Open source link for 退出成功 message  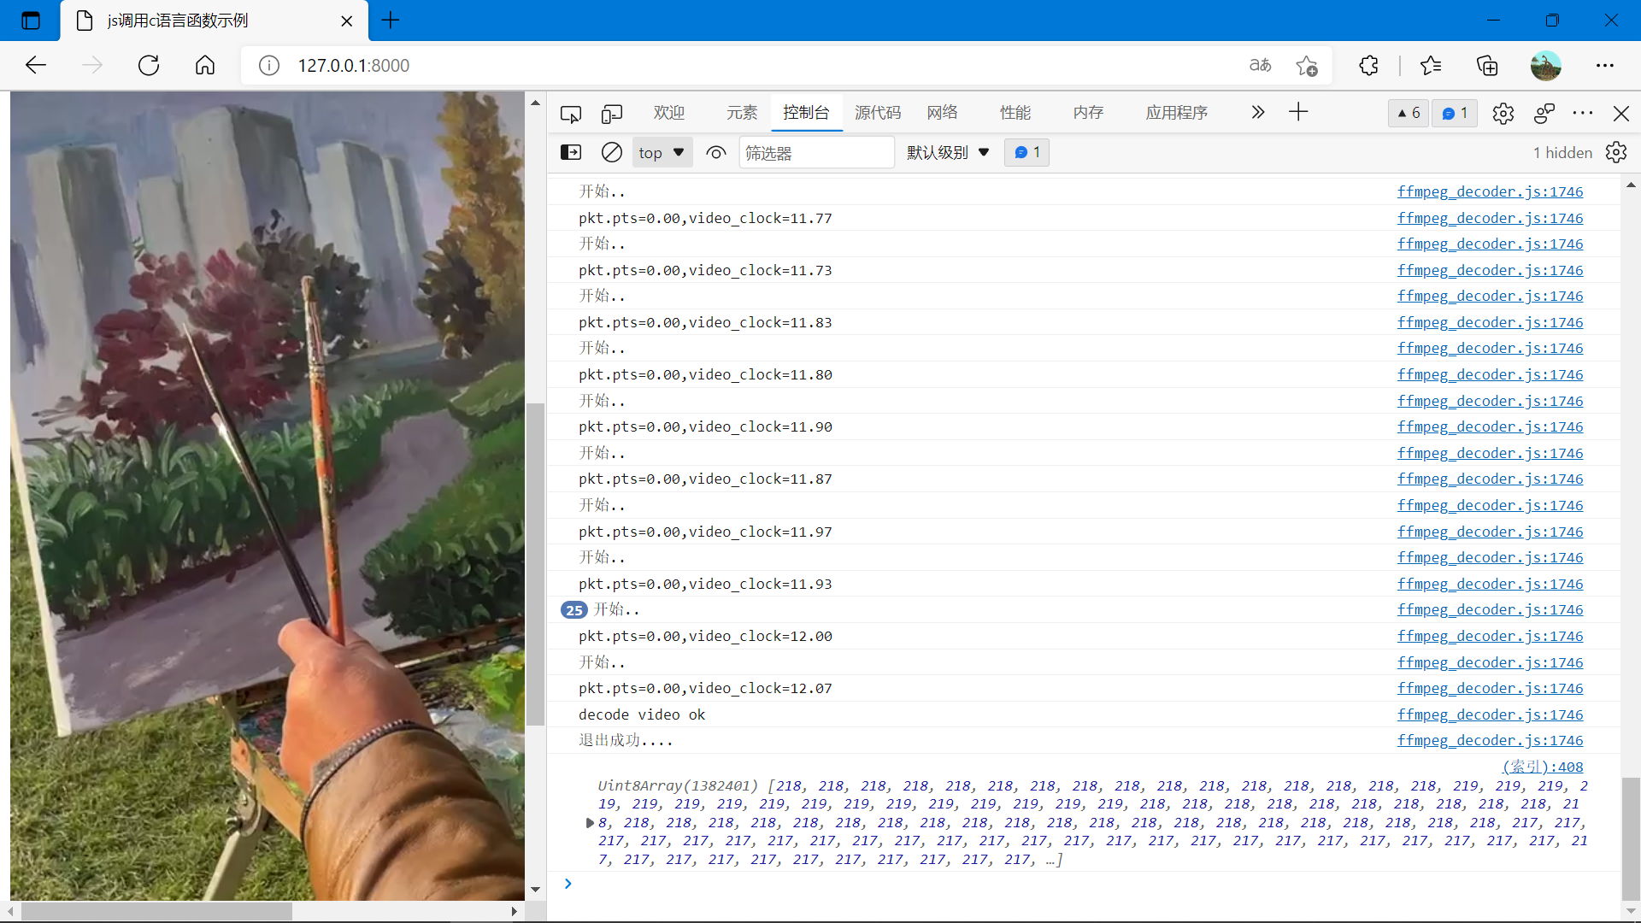point(1490,740)
